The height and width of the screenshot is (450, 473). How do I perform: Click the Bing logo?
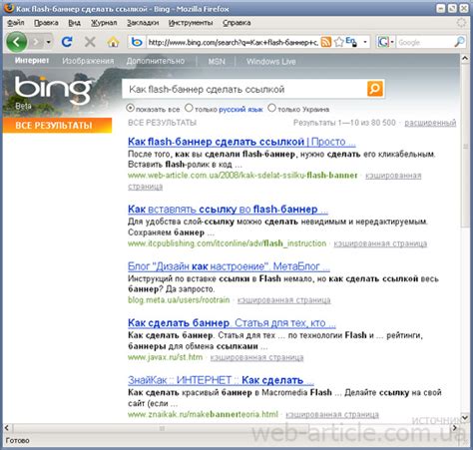(53, 90)
